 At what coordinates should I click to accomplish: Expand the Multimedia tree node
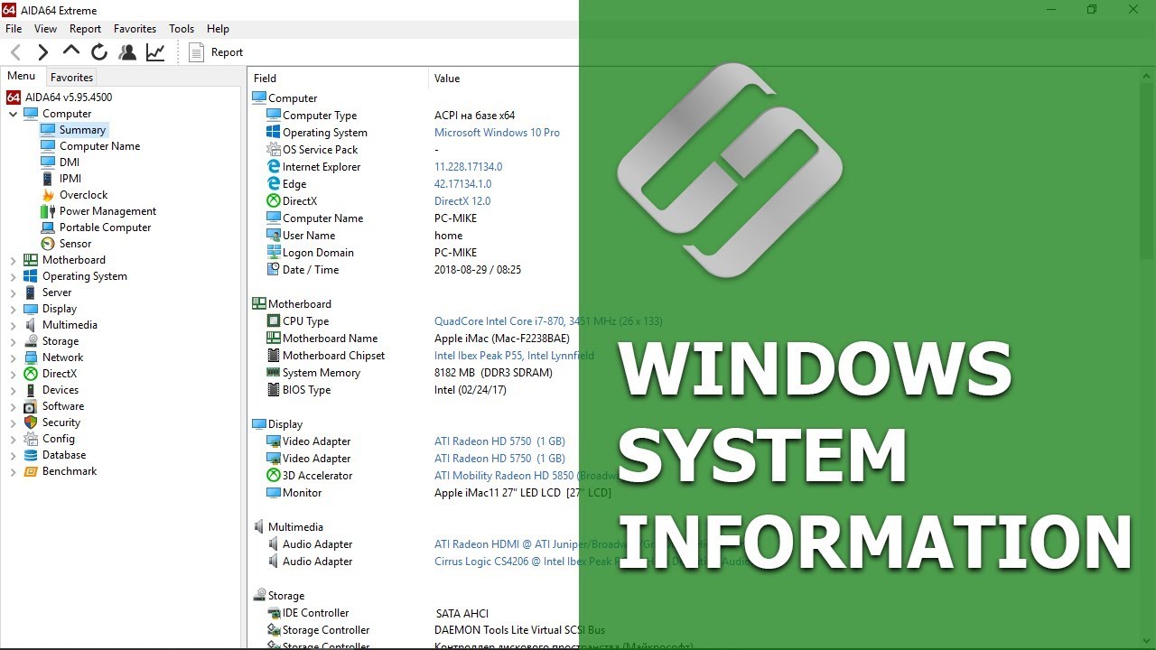(x=13, y=325)
